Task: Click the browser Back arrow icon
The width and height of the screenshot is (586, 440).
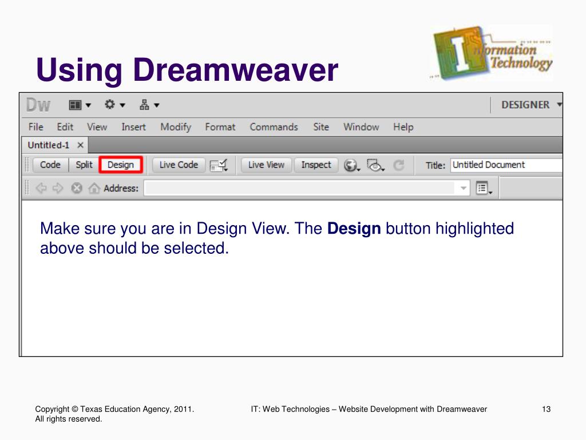Action: click(x=41, y=188)
